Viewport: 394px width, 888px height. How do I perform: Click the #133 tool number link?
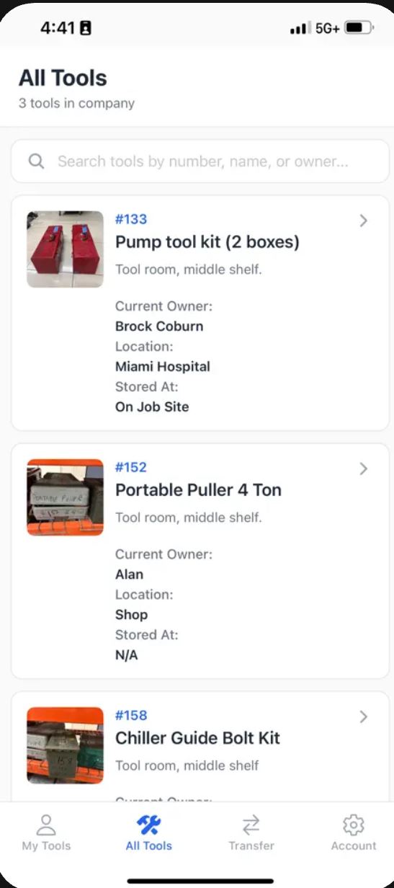131,219
